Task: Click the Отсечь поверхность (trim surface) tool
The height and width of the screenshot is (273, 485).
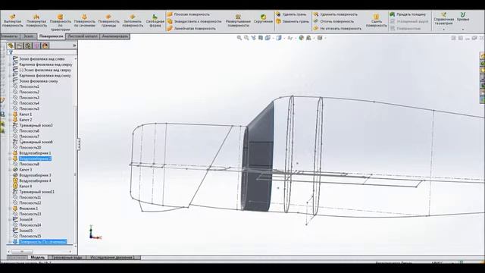Action: click(333, 21)
